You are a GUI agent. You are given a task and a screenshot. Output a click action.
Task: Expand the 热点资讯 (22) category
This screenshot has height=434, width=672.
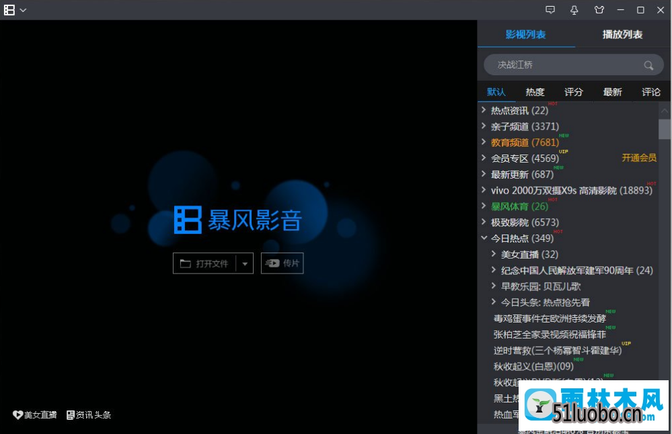pyautogui.click(x=484, y=110)
